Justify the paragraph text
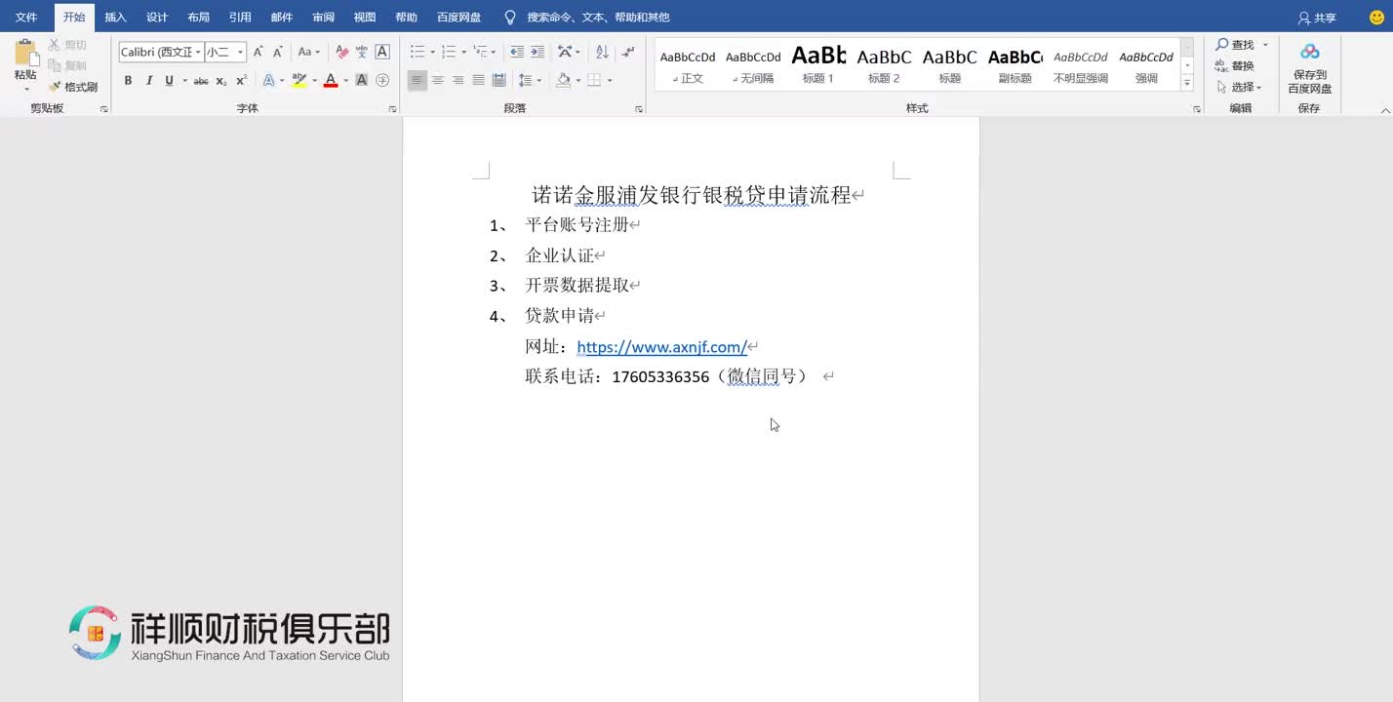Viewport: 1393px width, 702px height. tap(479, 81)
